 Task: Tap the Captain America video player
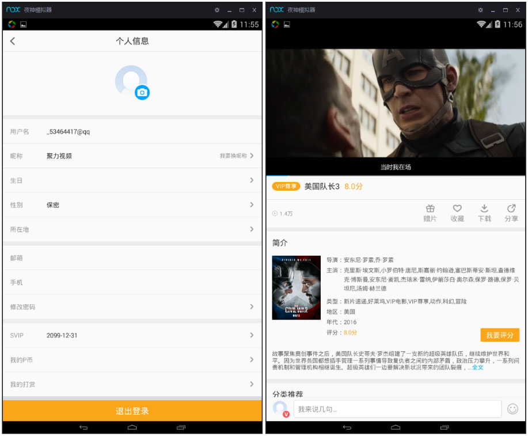396,103
